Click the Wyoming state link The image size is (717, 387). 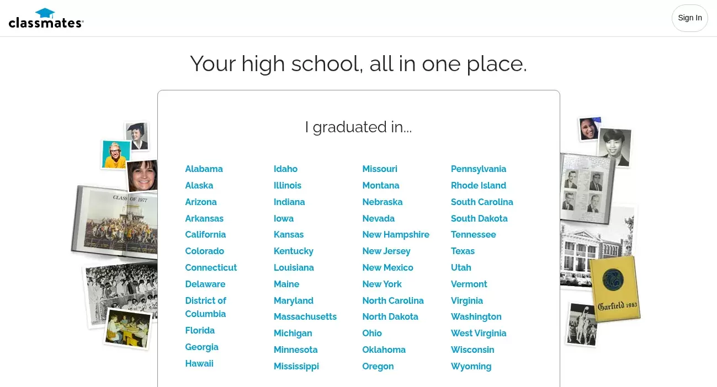[471, 367]
